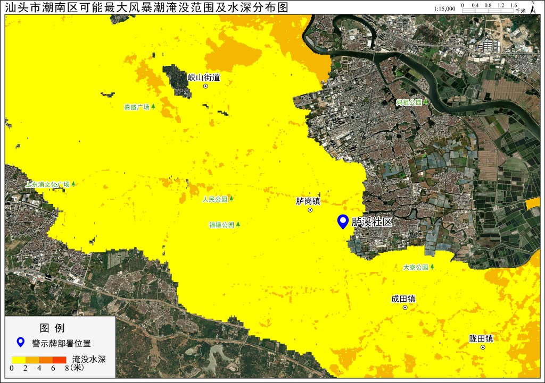Click the north arrow compass icon
This screenshot has height=383, width=545.
(x=532, y=7)
